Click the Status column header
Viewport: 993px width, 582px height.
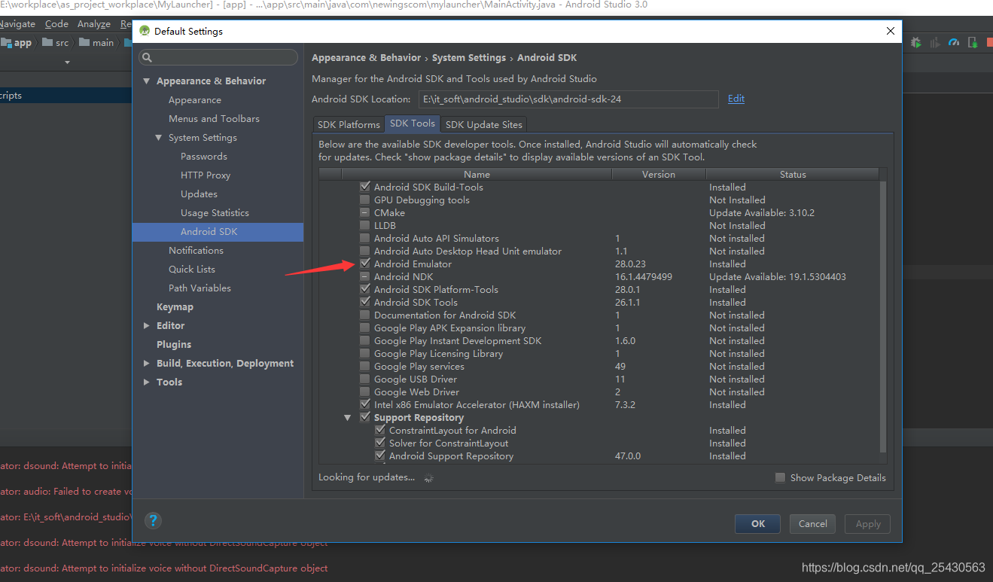(x=793, y=174)
